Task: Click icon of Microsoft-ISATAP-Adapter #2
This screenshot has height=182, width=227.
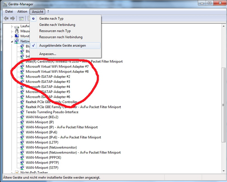Action: pos(22,77)
